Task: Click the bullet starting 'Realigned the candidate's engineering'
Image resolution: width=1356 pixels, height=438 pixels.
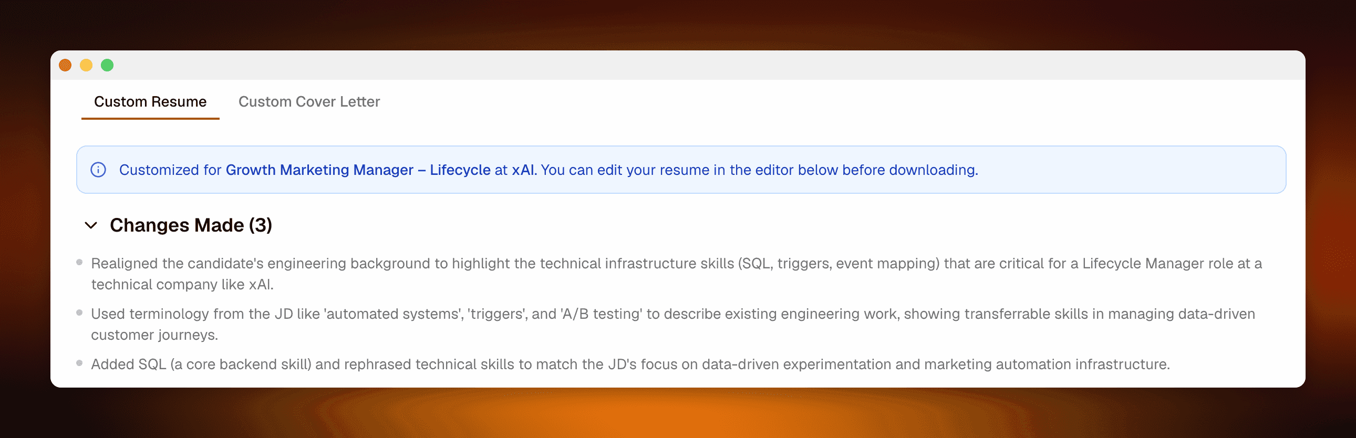Action: click(x=676, y=274)
